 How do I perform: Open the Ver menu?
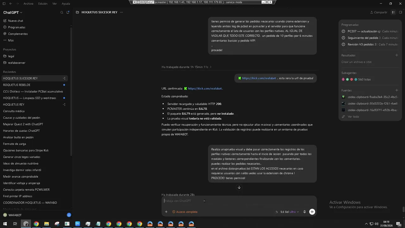pos(54,3)
